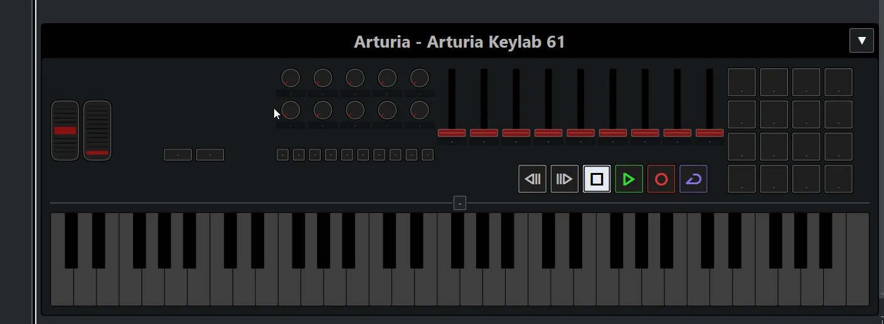Select the first knob in the bottom row
Screen dimensions: 884x324
290,110
